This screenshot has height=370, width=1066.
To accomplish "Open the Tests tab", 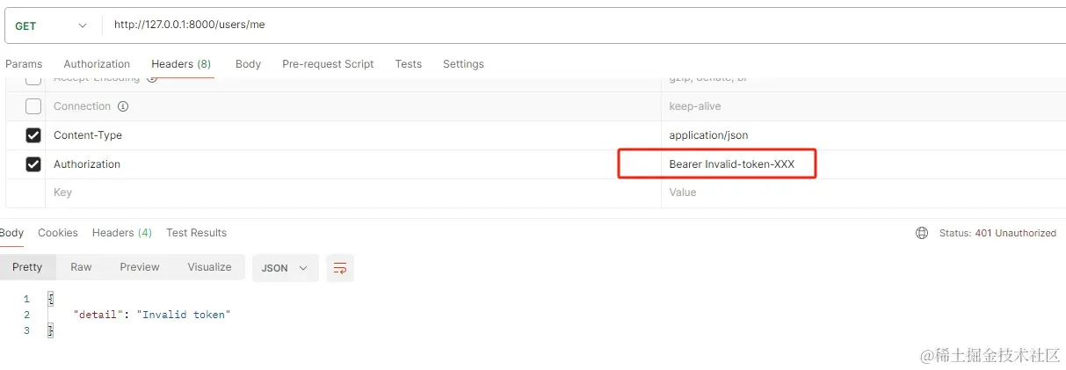I will [x=409, y=64].
